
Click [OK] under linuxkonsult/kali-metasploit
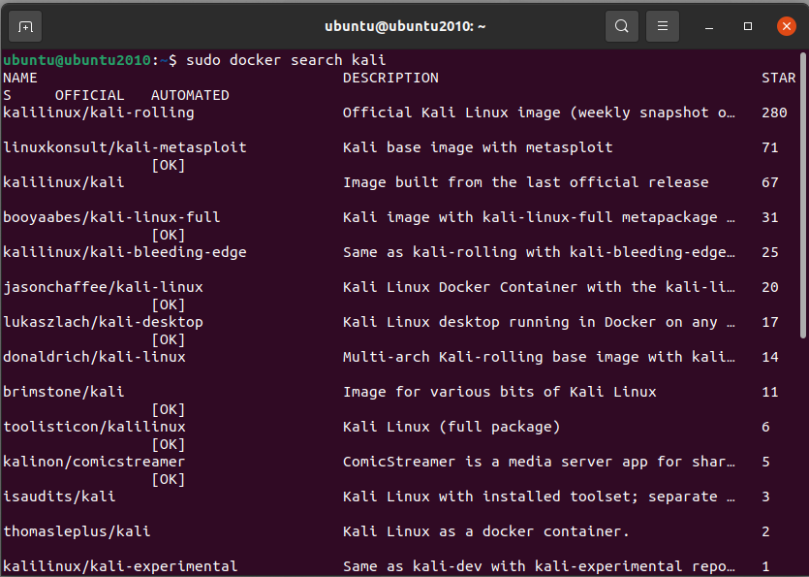click(x=169, y=165)
